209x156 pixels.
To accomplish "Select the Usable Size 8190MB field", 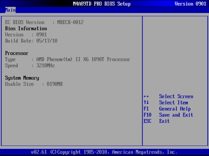I will 34,84.
